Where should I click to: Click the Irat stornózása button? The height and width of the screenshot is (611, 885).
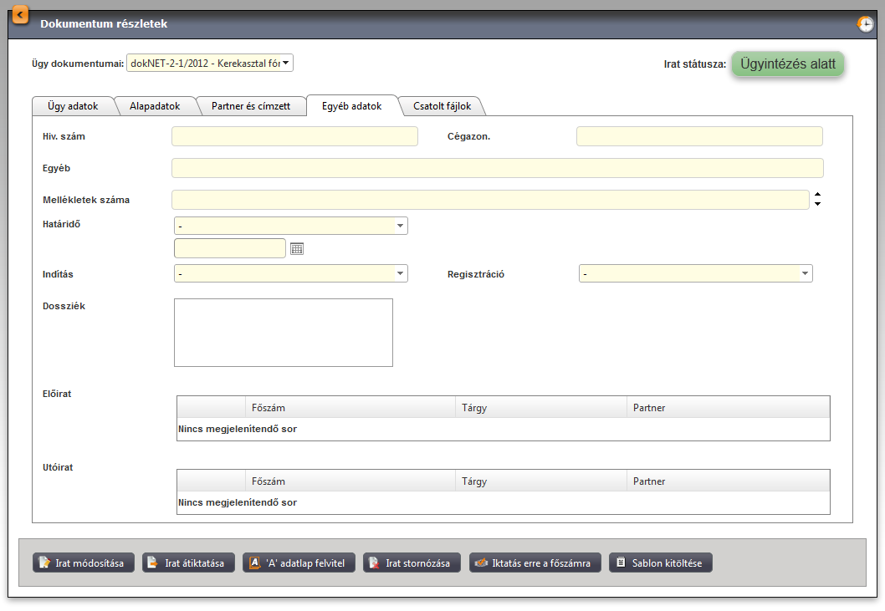click(x=412, y=563)
